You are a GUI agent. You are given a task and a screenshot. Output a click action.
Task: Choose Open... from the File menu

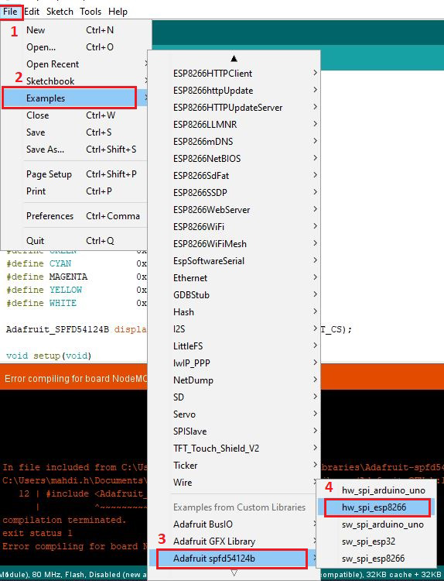click(76, 47)
